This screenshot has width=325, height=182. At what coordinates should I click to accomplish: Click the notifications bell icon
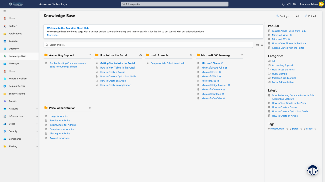coord(283,4)
